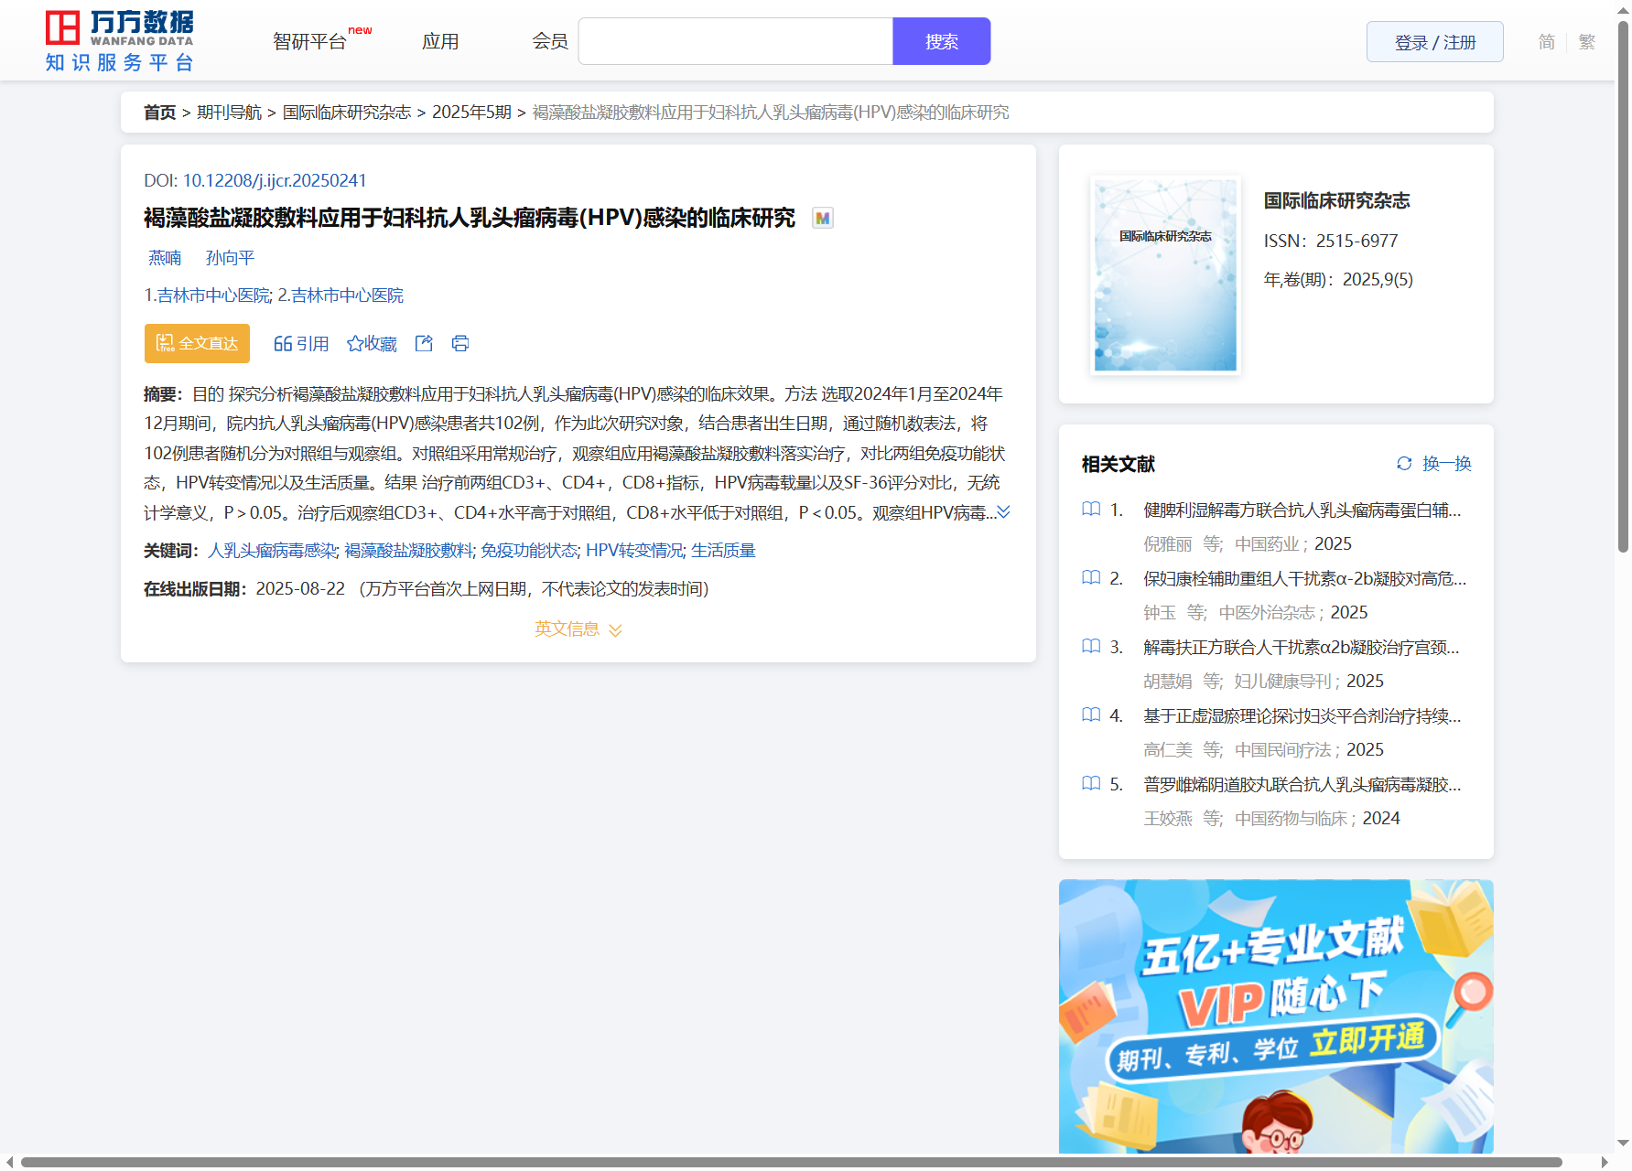Click the star 收藏 favorite icon
Screen dimensions: 1632x1171
click(x=355, y=344)
